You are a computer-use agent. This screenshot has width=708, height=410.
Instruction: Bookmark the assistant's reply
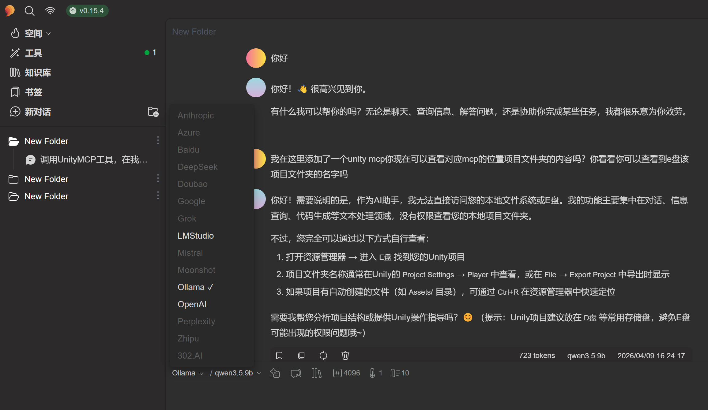pyautogui.click(x=279, y=355)
